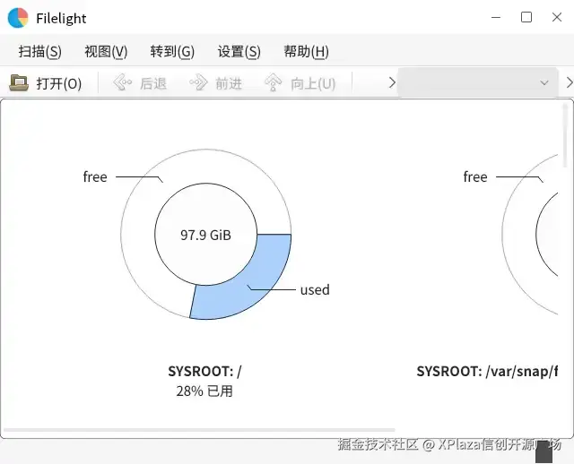Click the 97.9 GiB center circle

[x=205, y=236]
